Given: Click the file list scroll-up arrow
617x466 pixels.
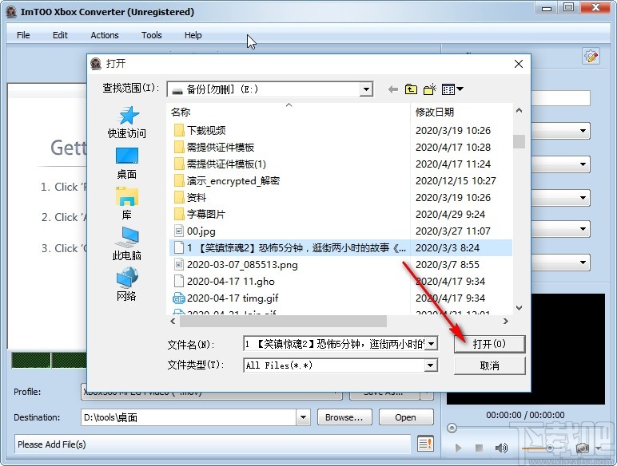Looking at the screenshot, I should coord(519,111).
